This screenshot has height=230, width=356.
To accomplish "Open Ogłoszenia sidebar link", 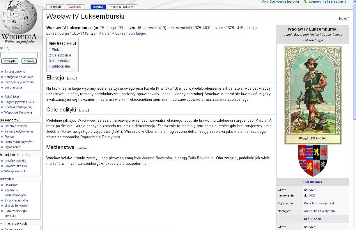I will click(12, 147).
